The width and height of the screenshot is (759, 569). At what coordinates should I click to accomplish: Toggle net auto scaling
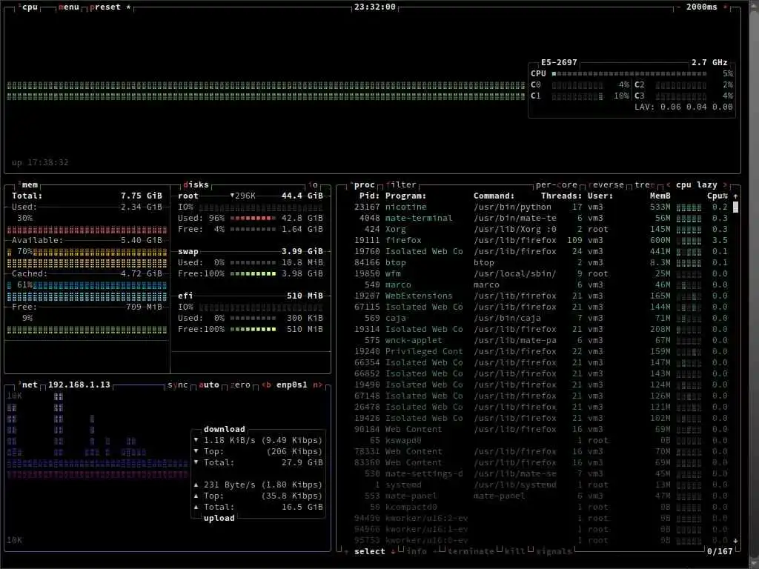[x=209, y=385]
